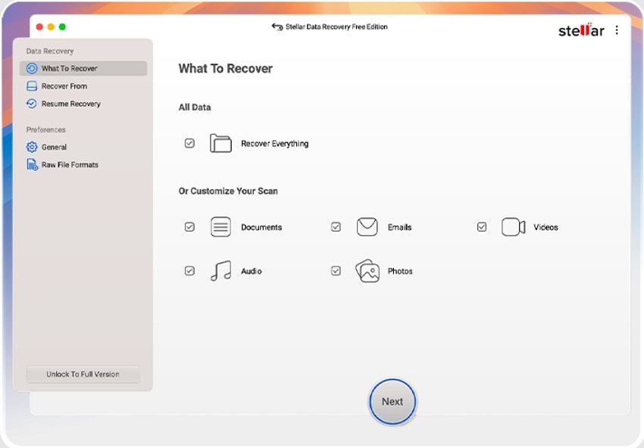Click the What To Recover sidebar icon
This screenshot has height=448, width=644.
click(x=32, y=69)
